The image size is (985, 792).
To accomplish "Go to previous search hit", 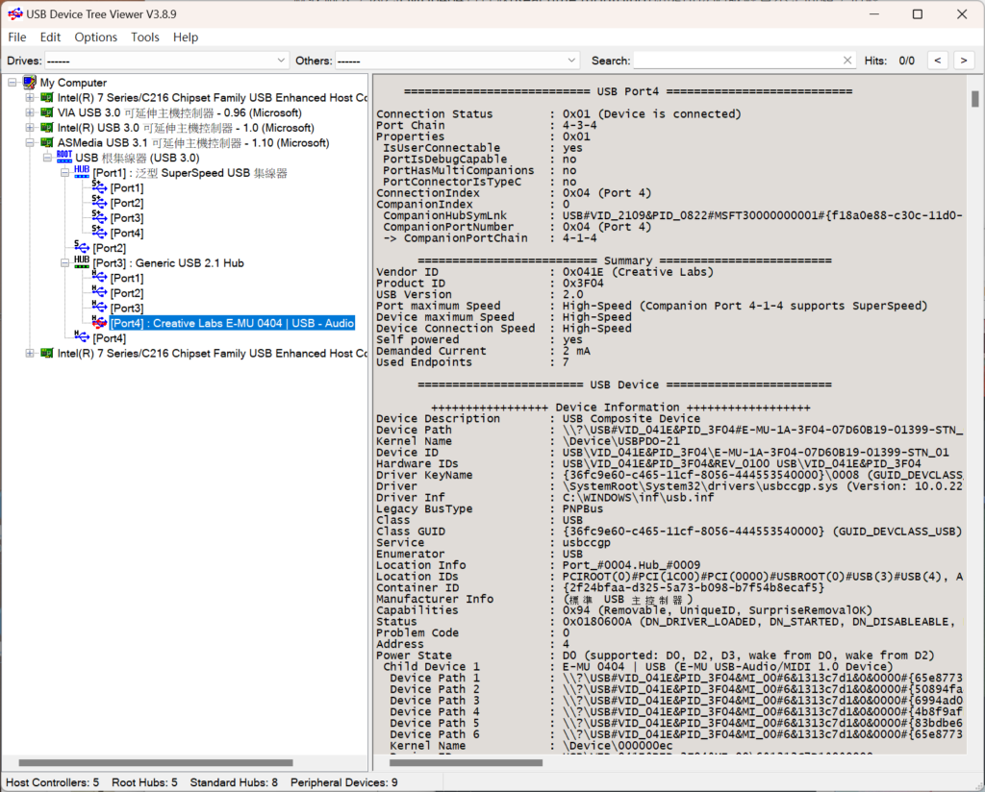I will coord(937,61).
